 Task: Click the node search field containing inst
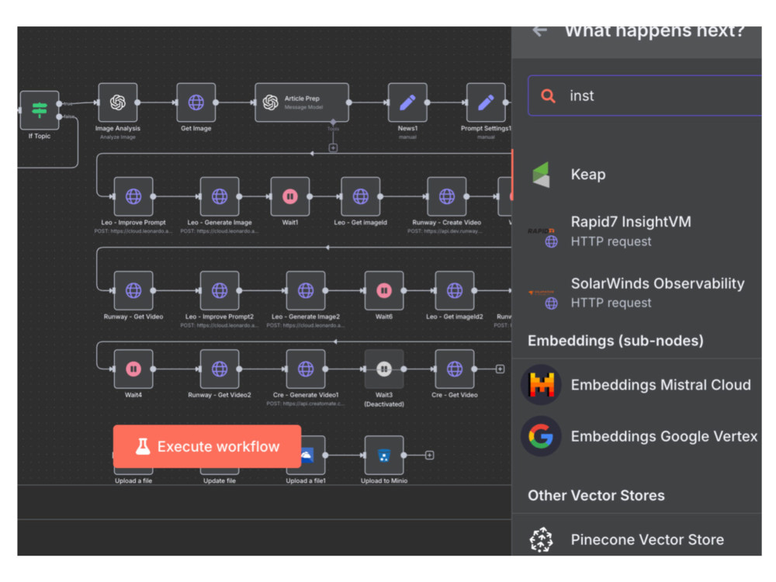click(x=644, y=95)
